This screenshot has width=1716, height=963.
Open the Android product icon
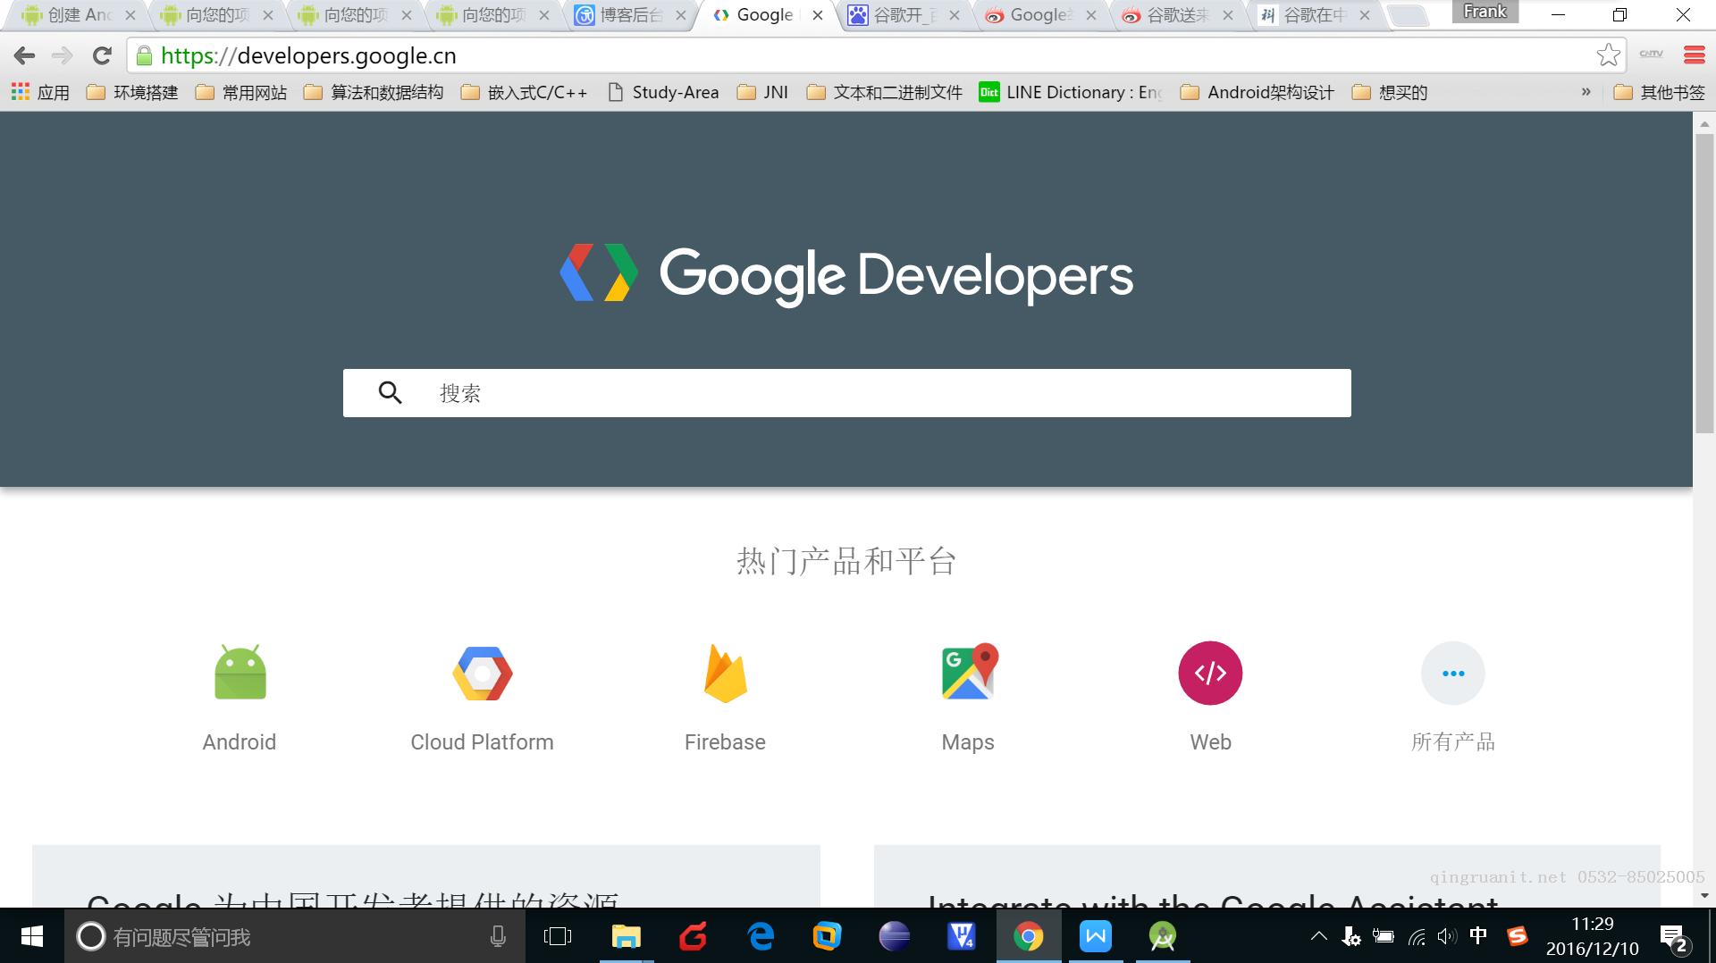[240, 672]
